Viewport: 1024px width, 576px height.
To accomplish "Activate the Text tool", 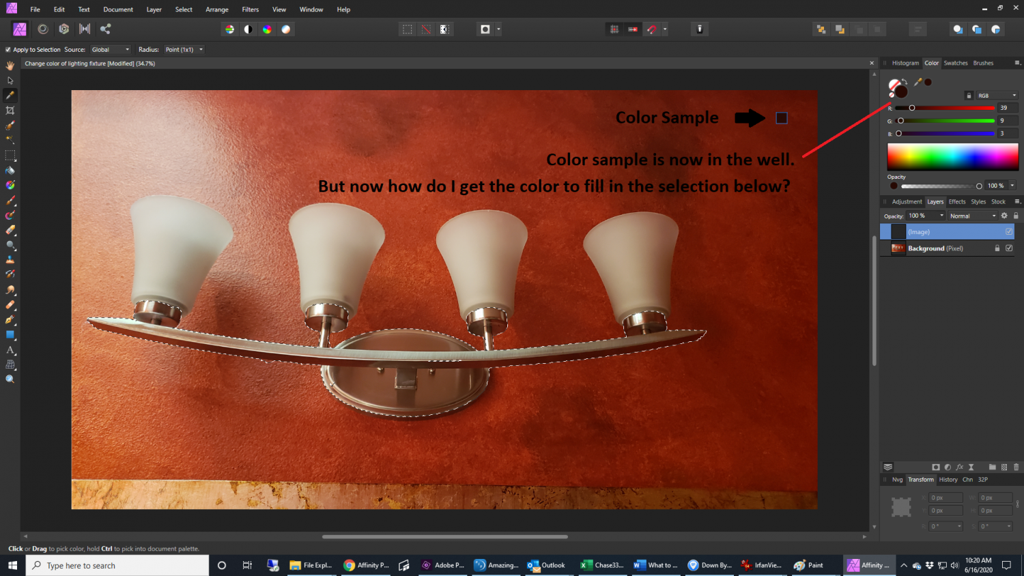I will point(10,349).
